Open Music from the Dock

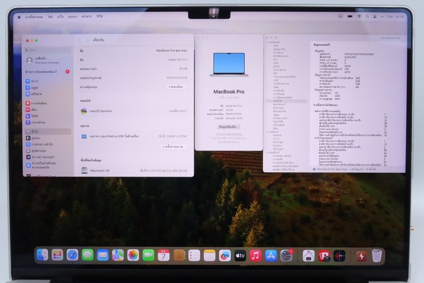(x=256, y=255)
